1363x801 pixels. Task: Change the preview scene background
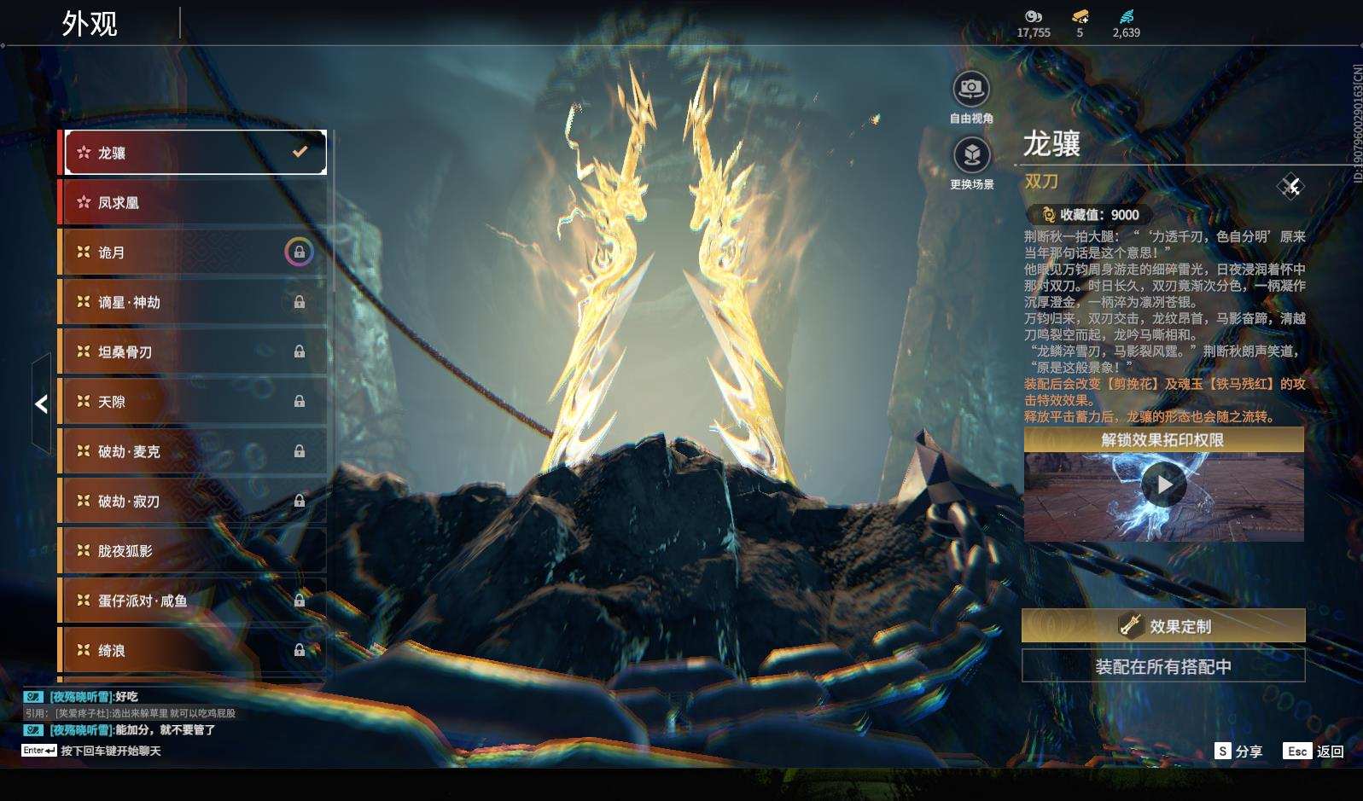970,155
